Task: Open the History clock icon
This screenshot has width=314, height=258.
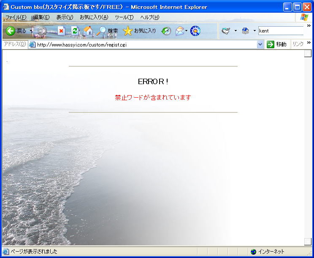Action: point(166,31)
